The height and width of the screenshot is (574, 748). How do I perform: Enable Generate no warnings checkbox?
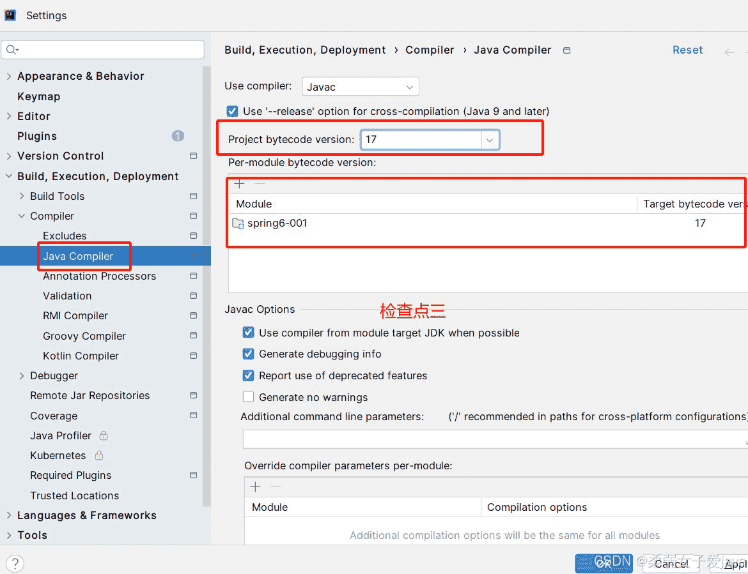tap(248, 397)
